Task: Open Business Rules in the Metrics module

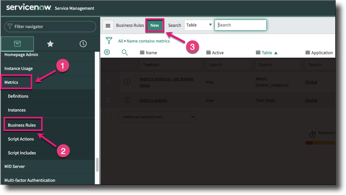Action: point(22,125)
